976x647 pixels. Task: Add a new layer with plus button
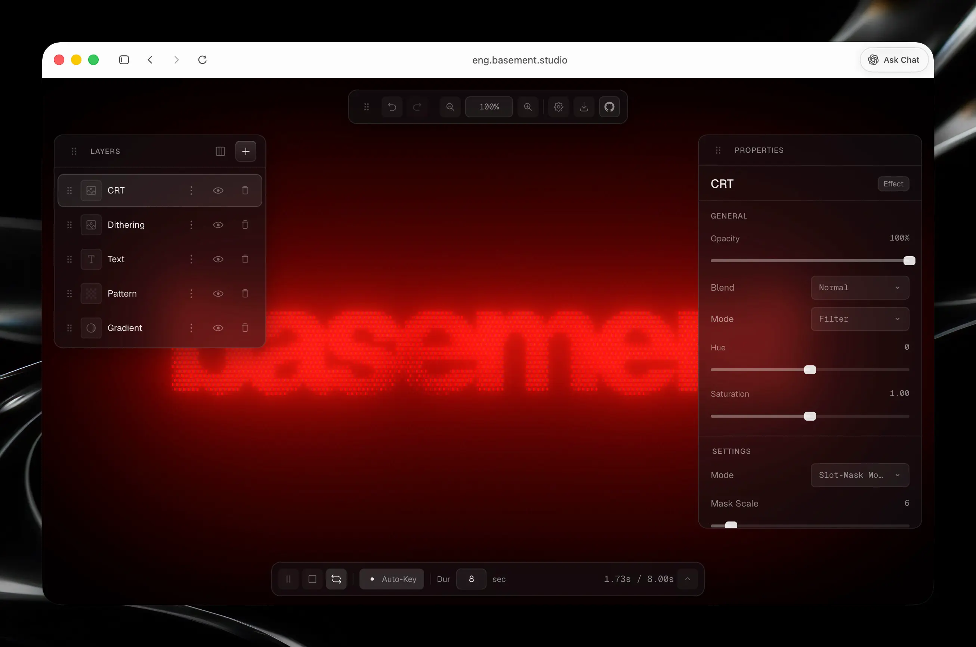pos(245,151)
